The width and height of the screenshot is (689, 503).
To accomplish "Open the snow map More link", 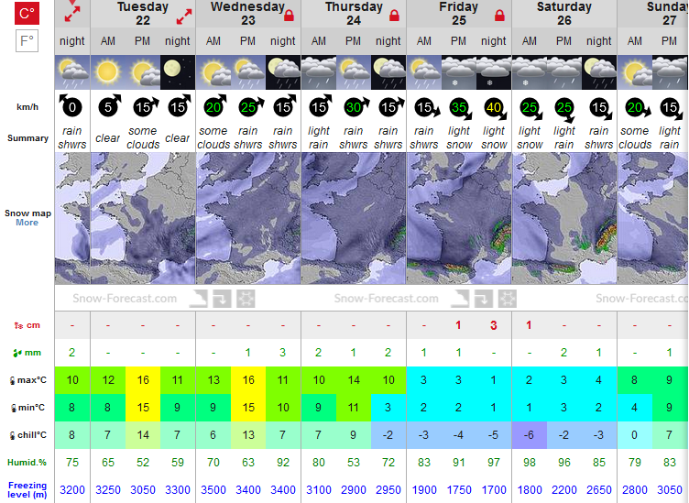I will 27,223.
